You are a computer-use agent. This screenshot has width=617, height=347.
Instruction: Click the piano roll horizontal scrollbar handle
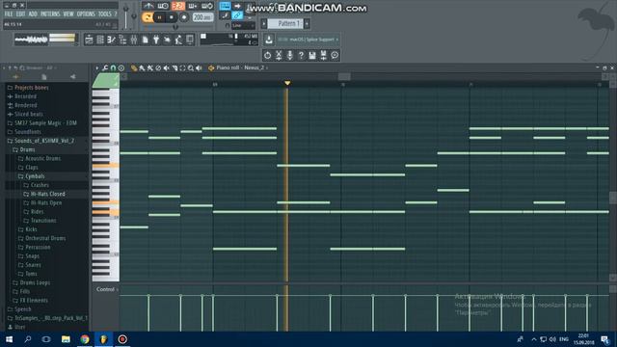coord(344,77)
